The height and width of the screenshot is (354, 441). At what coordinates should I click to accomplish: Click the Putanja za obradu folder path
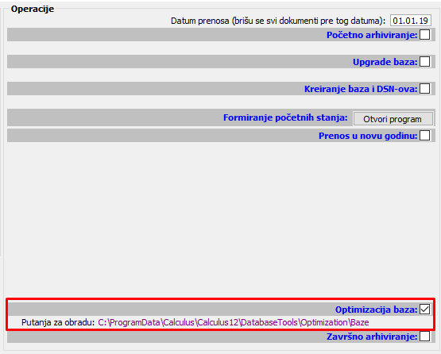(x=234, y=322)
